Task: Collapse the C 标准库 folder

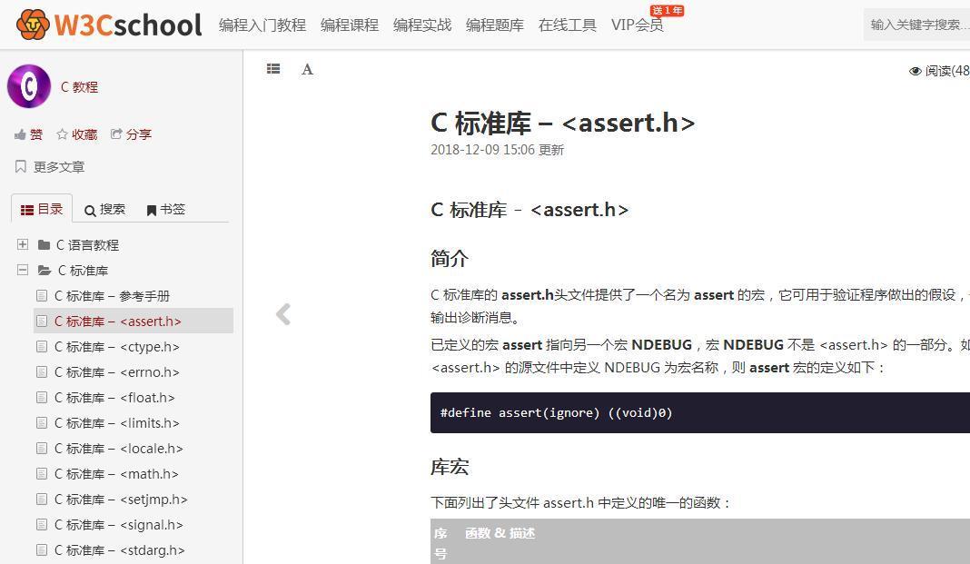Action: pos(22,270)
